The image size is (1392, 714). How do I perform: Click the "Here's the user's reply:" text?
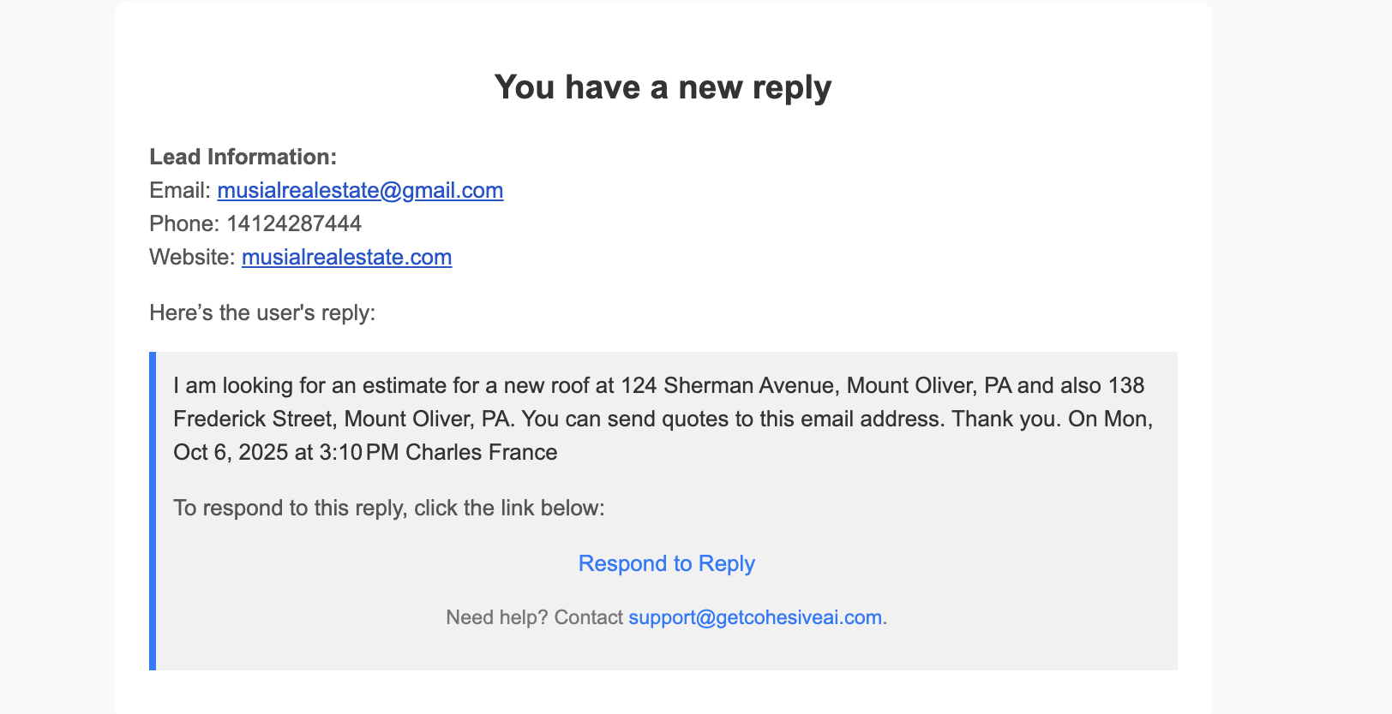click(262, 312)
